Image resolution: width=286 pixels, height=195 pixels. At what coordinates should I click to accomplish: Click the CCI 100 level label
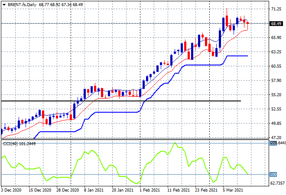click(x=273, y=175)
